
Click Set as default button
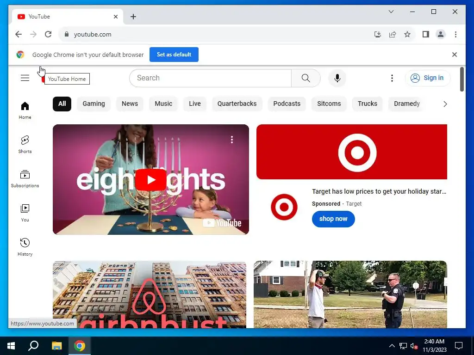[x=174, y=55]
